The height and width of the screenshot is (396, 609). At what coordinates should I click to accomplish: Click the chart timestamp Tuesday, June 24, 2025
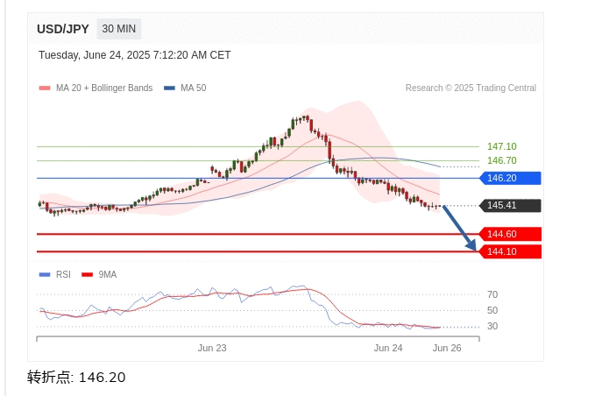(134, 55)
